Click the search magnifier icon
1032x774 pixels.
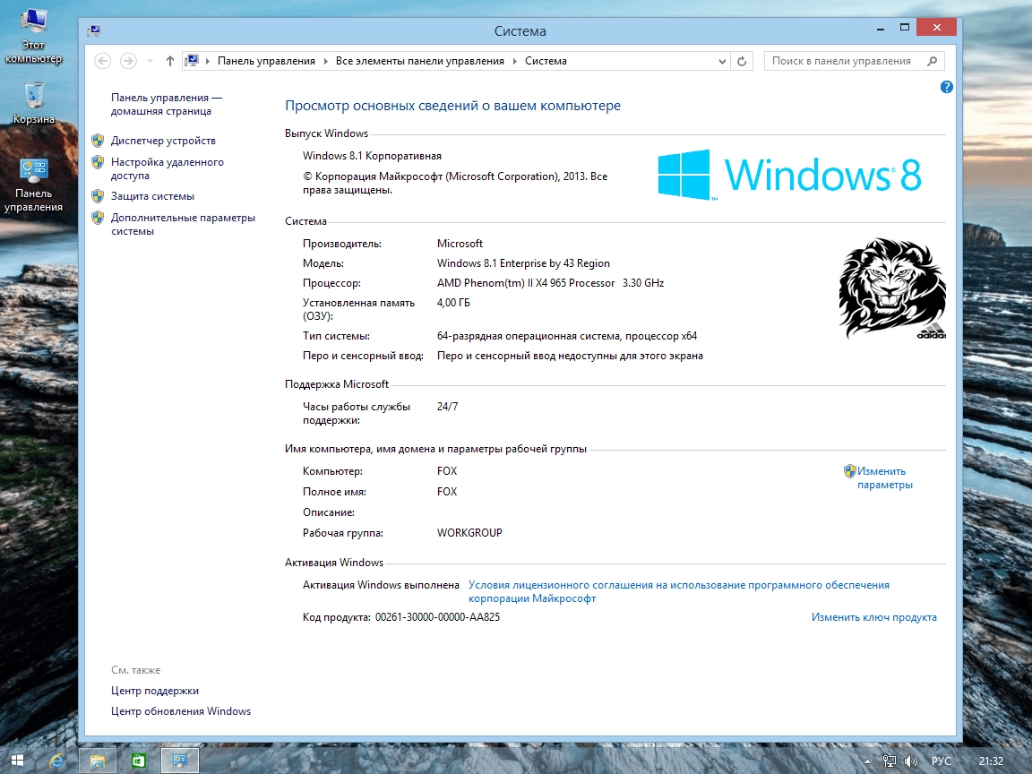point(932,61)
